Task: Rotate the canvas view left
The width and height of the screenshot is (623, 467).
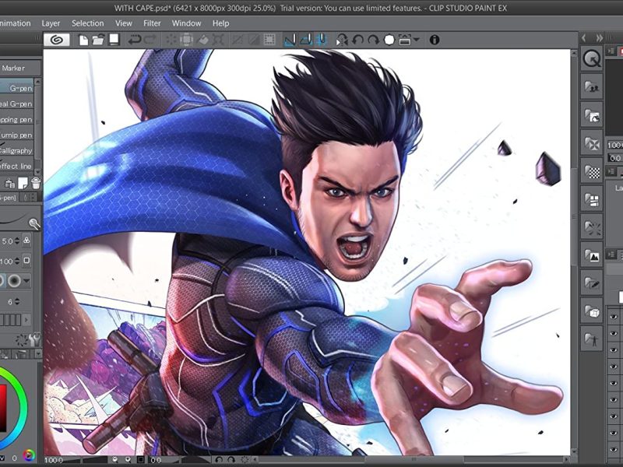Action: coord(358,40)
